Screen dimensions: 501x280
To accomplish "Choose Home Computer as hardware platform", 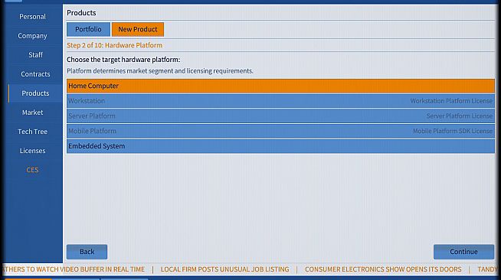I will point(280,86).
